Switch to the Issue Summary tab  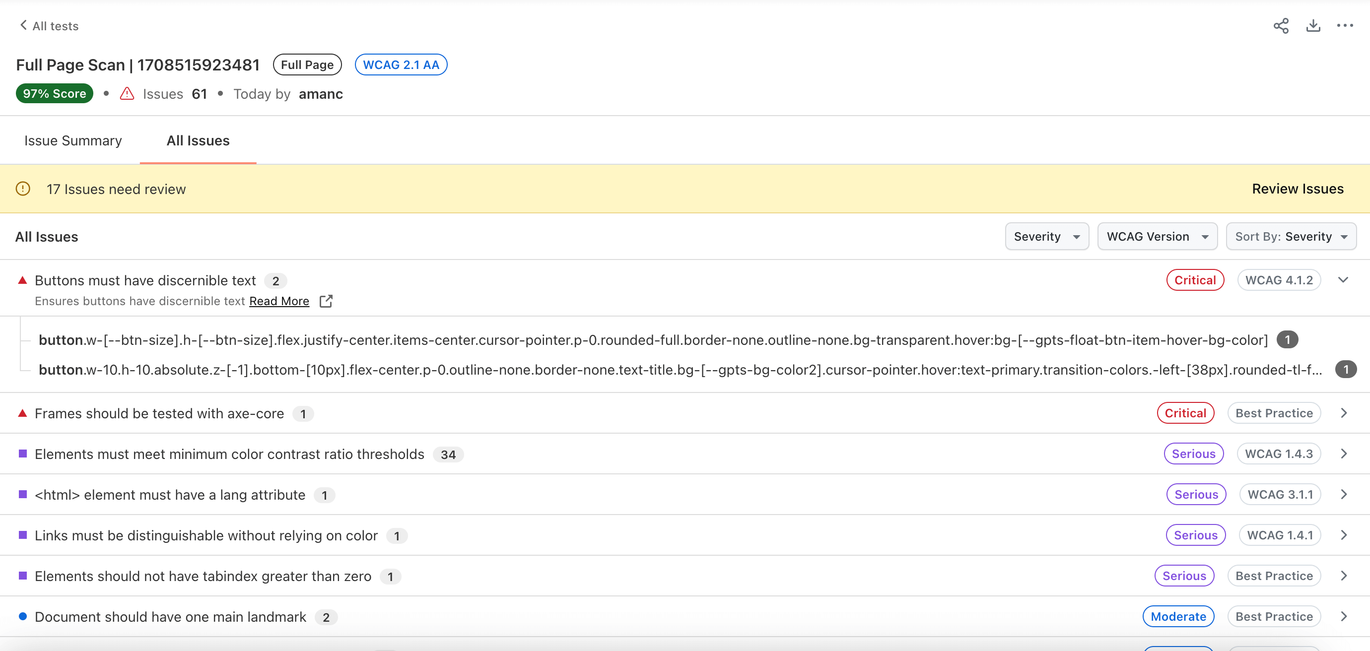point(73,141)
